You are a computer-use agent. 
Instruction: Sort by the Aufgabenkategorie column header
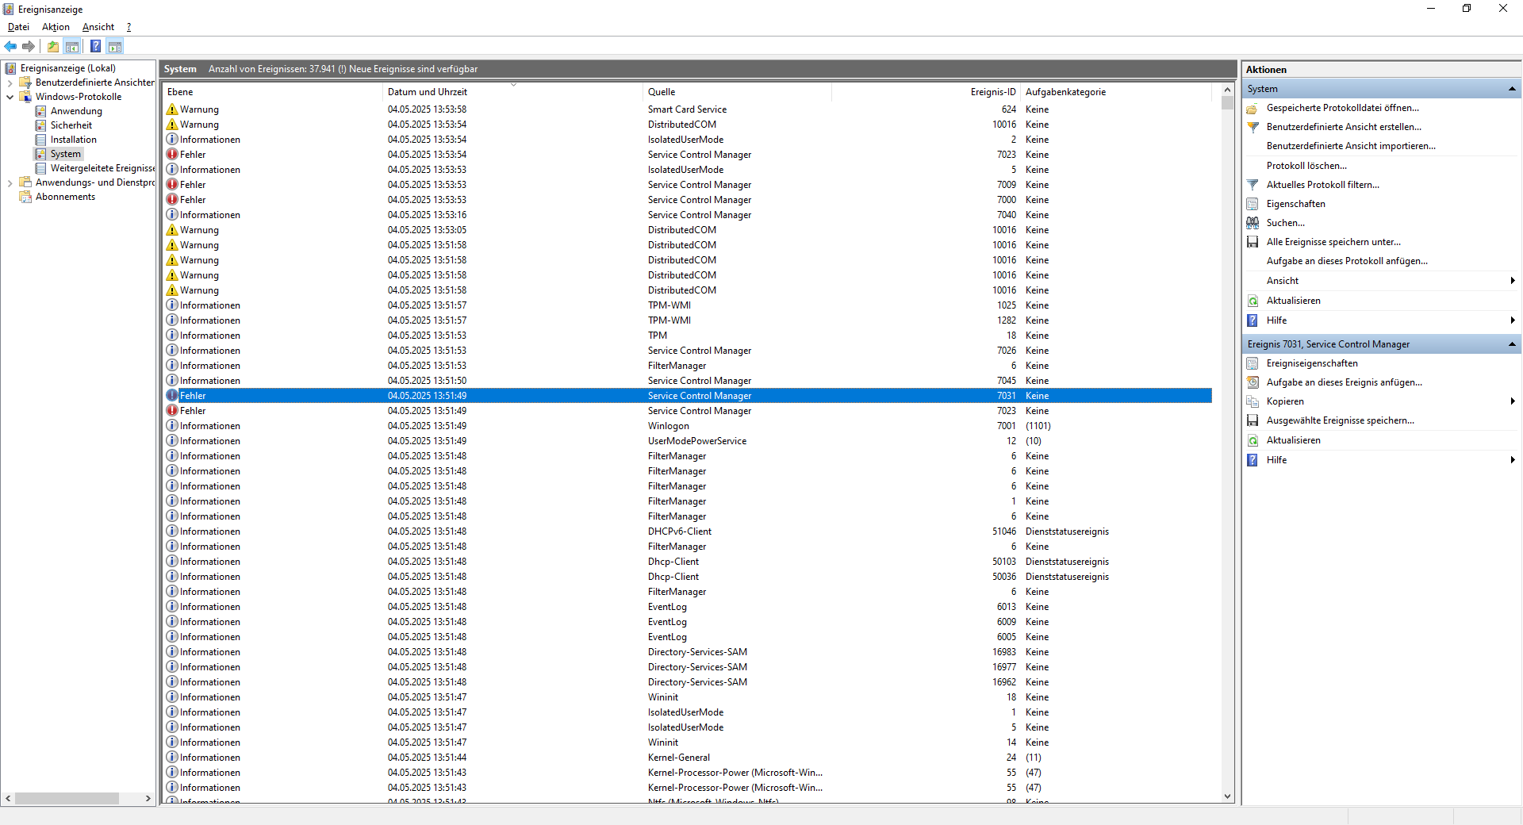(1116, 92)
